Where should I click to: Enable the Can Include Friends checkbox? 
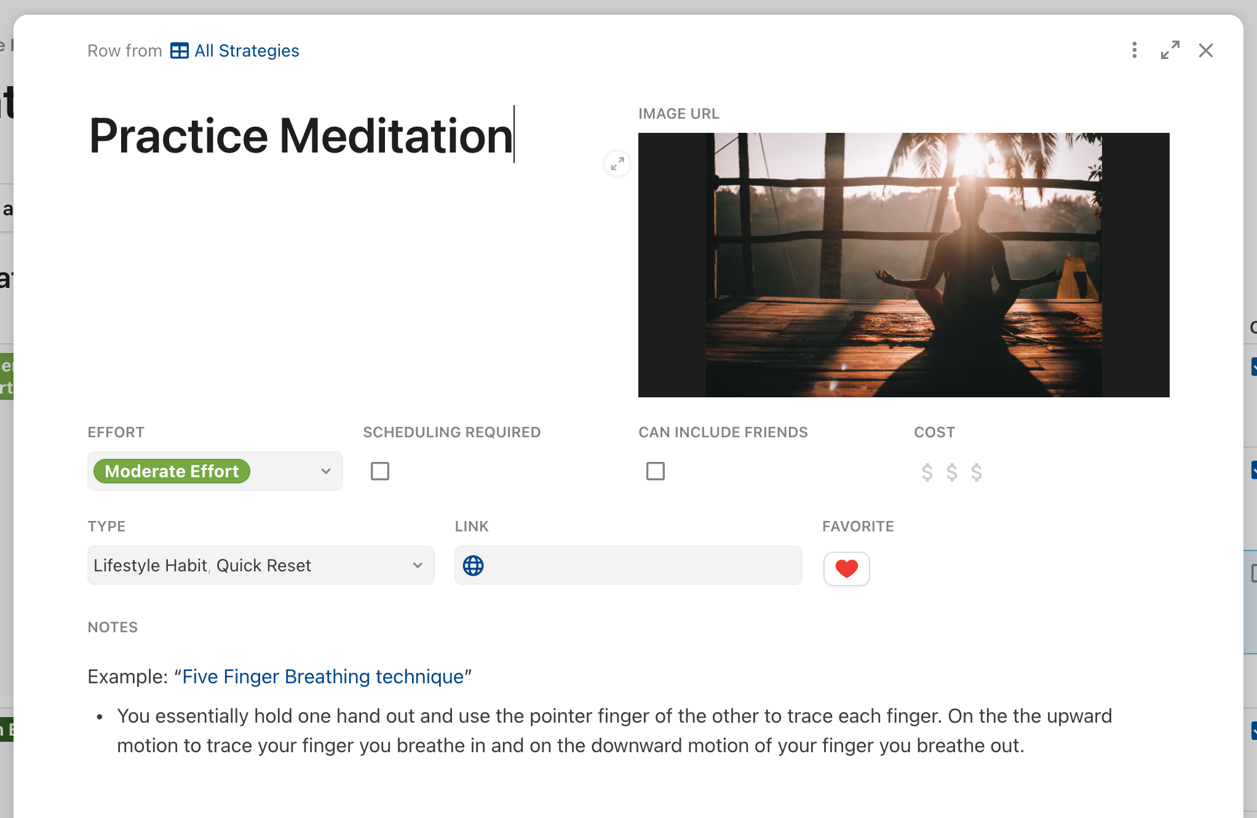[656, 471]
